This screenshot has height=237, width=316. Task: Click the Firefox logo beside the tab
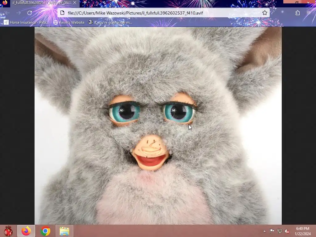5,3
